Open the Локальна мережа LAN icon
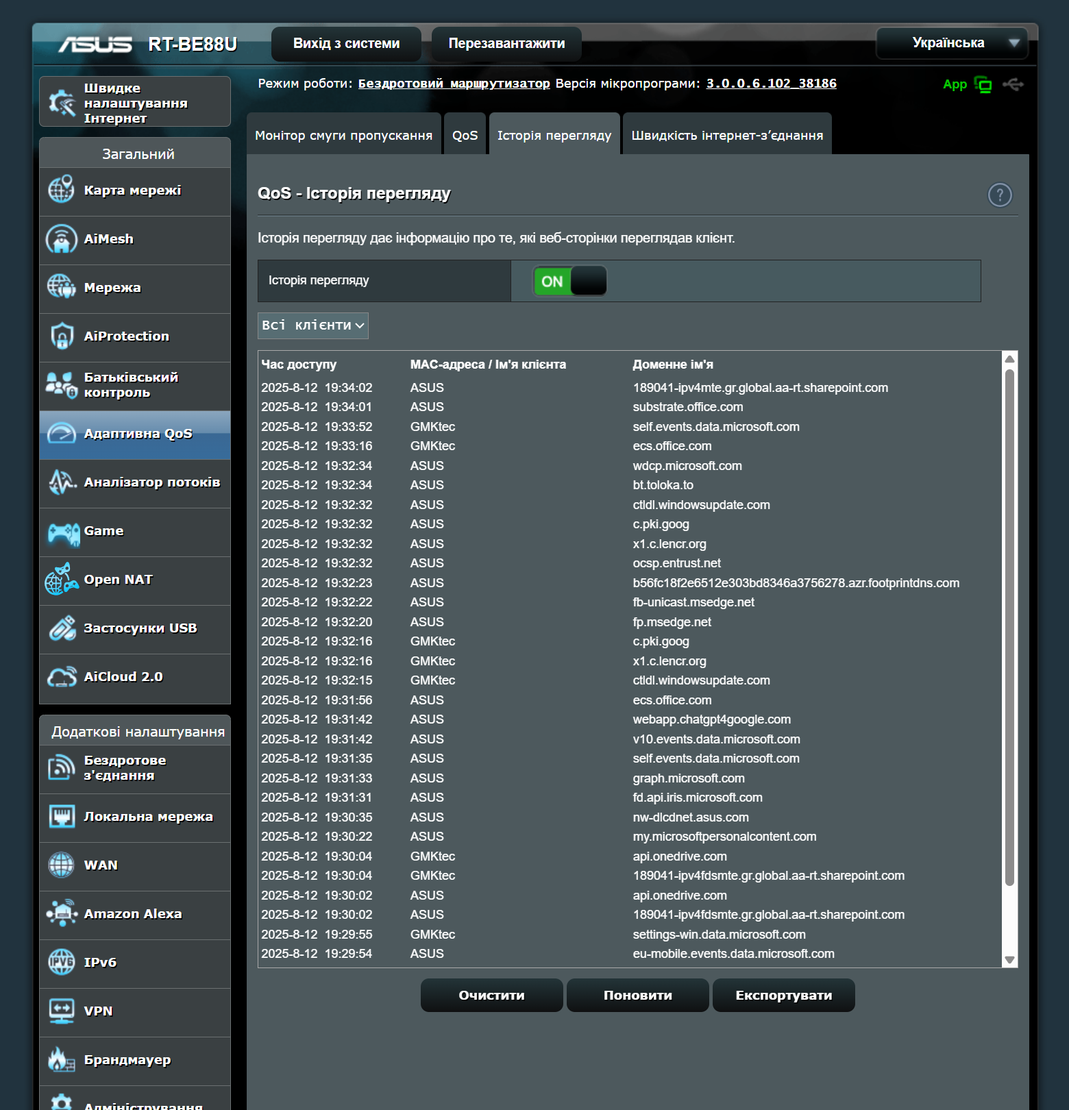This screenshot has height=1110, width=1069. click(x=62, y=816)
